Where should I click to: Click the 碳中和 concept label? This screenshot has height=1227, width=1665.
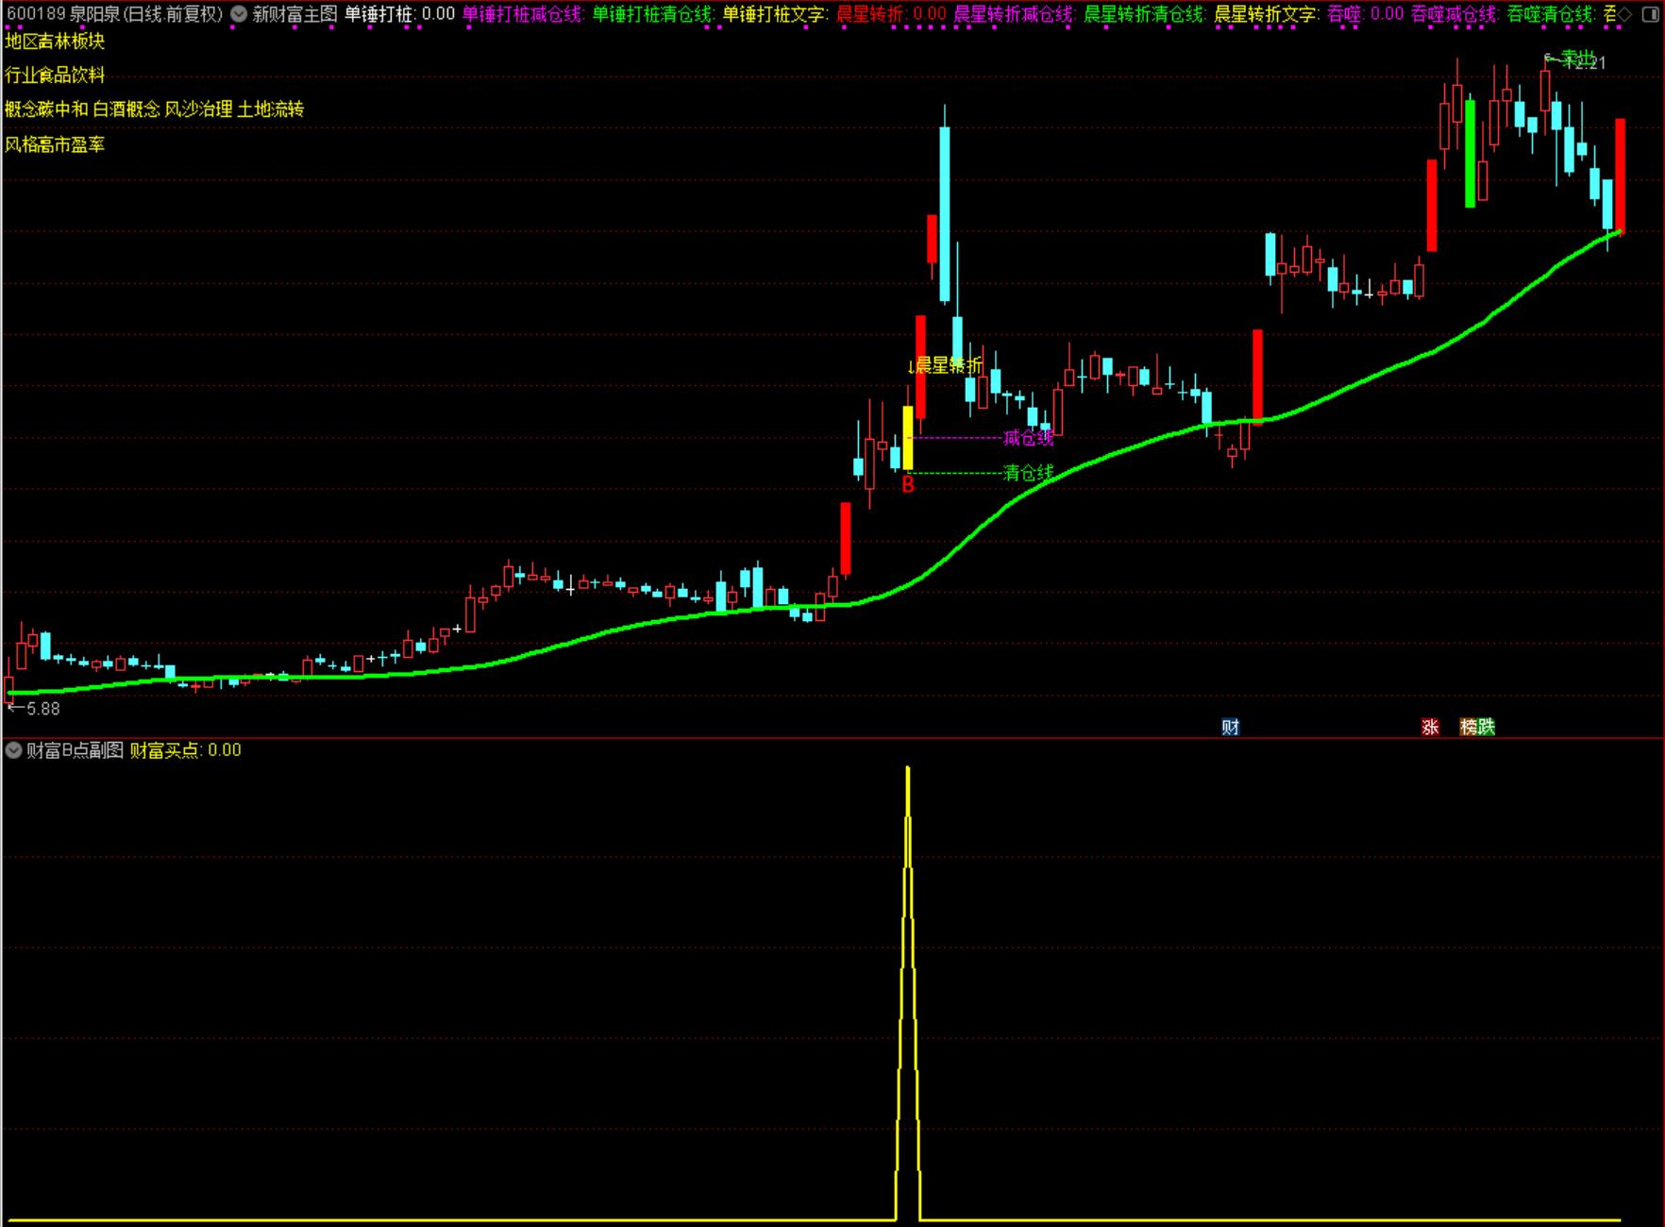[x=63, y=109]
